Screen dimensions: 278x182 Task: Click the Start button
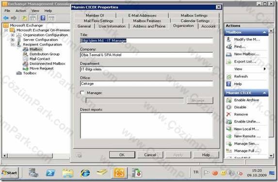click(x=10, y=173)
